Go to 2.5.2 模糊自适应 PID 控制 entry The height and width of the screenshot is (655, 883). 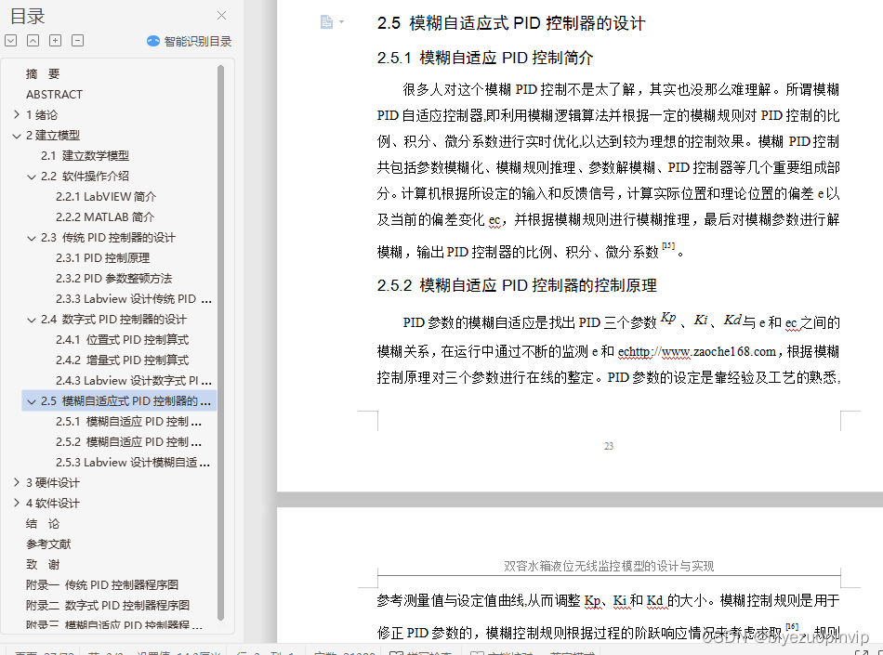point(128,441)
